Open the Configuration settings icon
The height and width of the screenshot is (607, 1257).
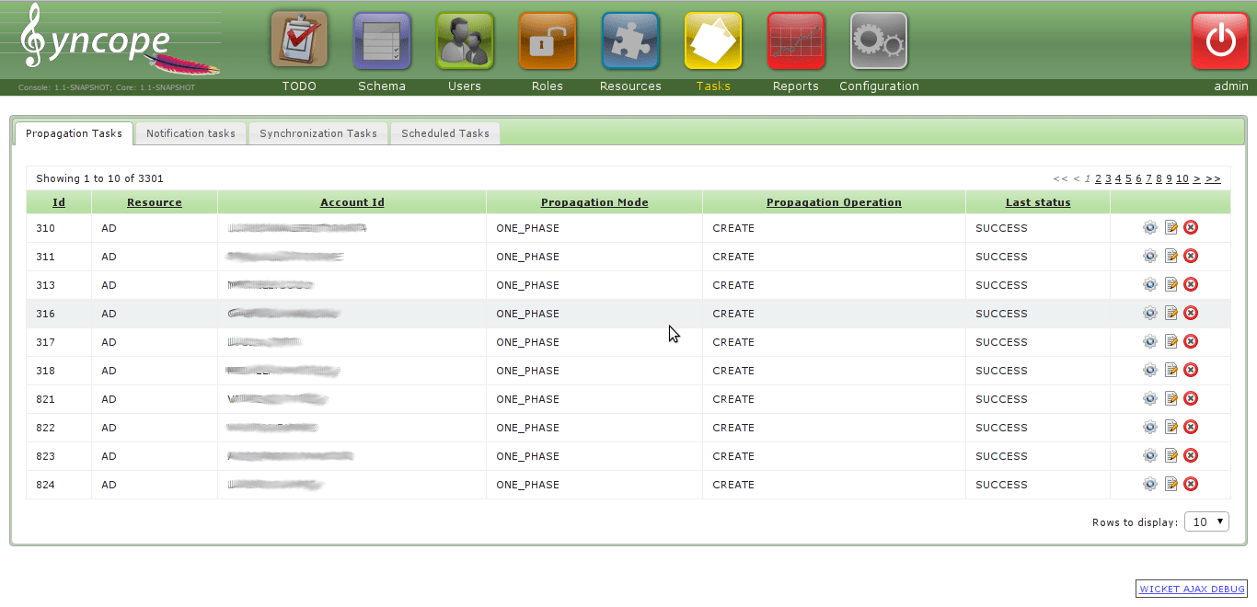coord(879,41)
